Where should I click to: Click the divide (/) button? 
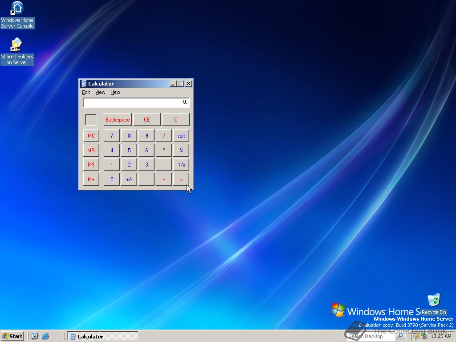point(164,135)
